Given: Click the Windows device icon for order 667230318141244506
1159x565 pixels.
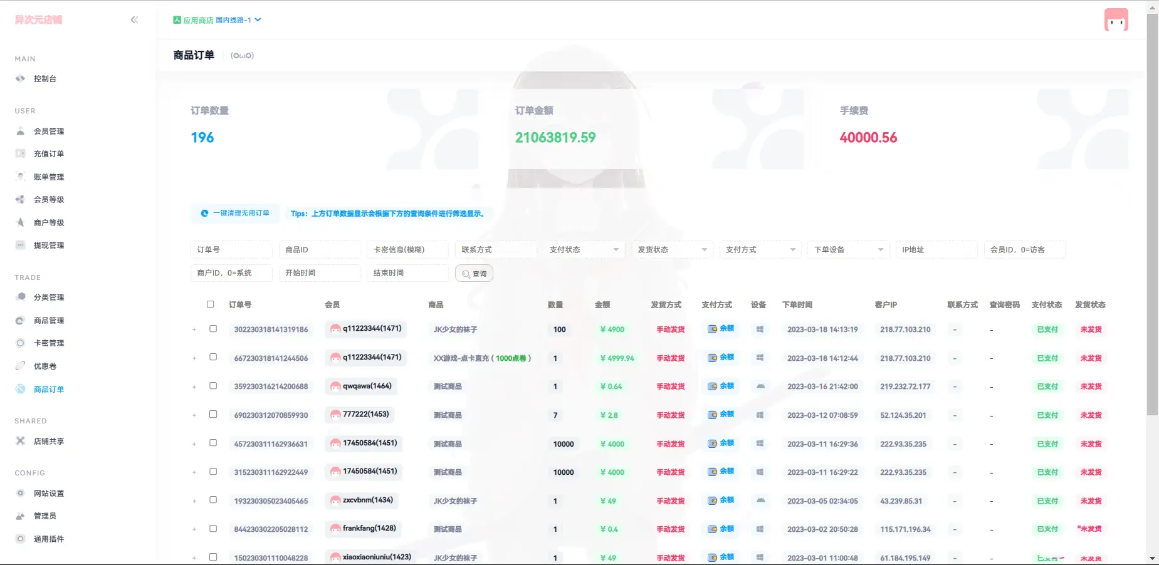Looking at the screenshot, I should point(760,358).
